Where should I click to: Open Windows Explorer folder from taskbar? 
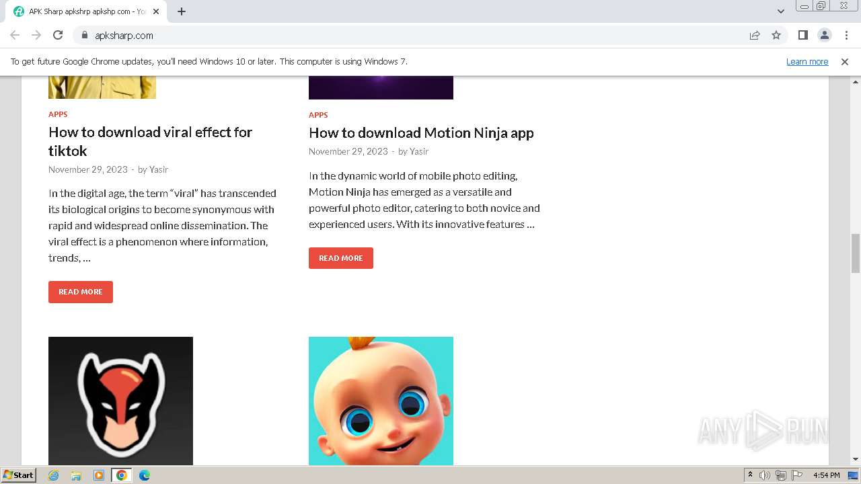[x=76, y=475]
